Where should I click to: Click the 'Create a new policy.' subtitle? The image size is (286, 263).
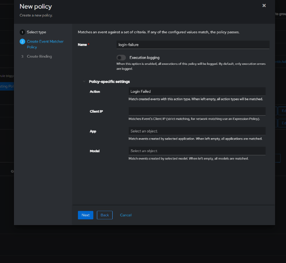(36, 15)
